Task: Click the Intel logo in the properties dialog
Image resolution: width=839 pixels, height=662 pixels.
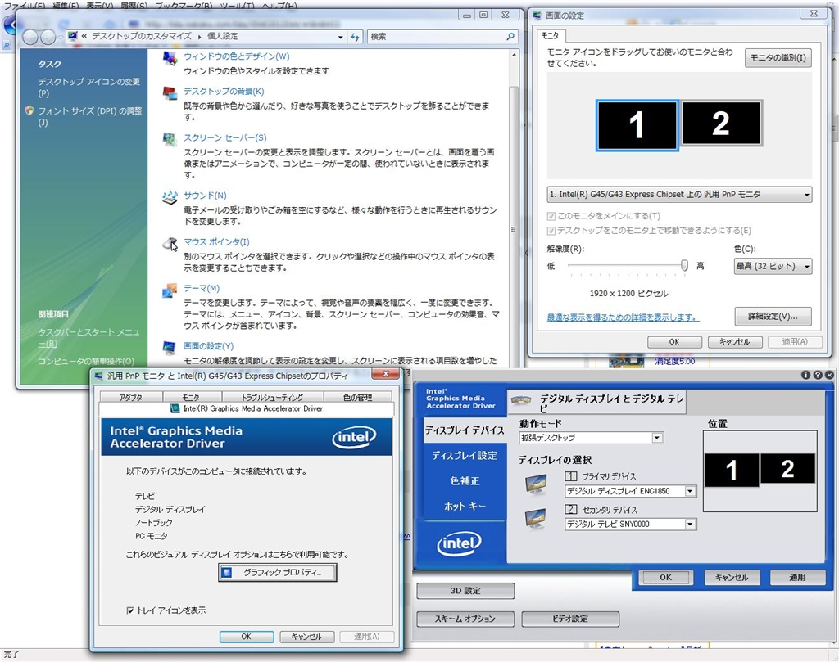Action: point(354,437)
